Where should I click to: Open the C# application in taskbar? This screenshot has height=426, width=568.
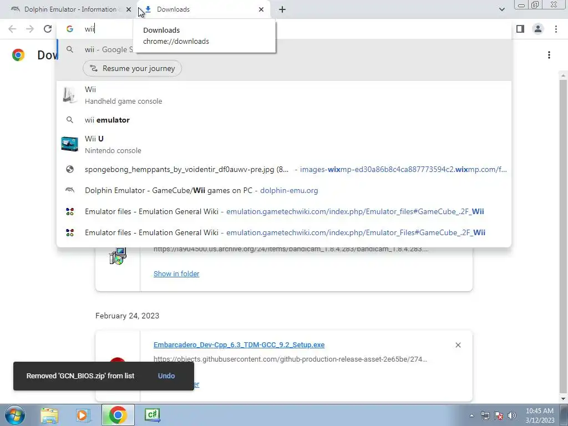point(152,415)
